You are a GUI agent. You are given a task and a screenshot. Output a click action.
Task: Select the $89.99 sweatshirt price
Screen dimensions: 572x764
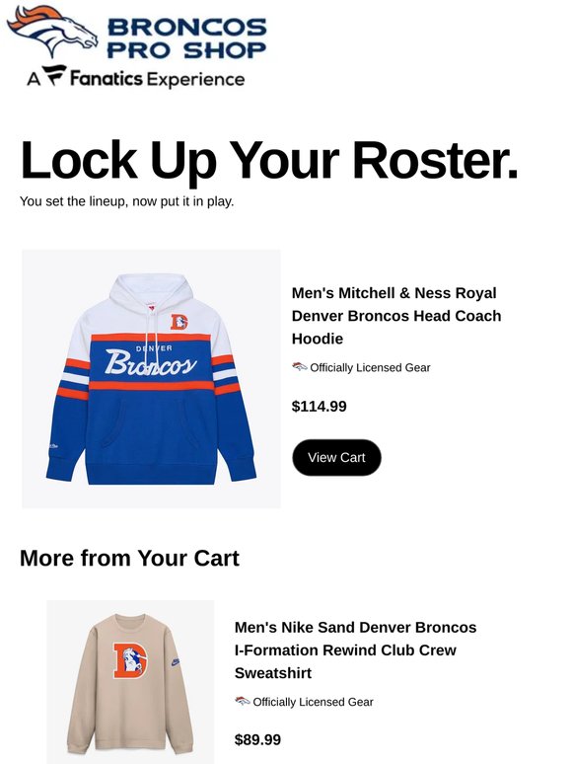coord(257,739)
